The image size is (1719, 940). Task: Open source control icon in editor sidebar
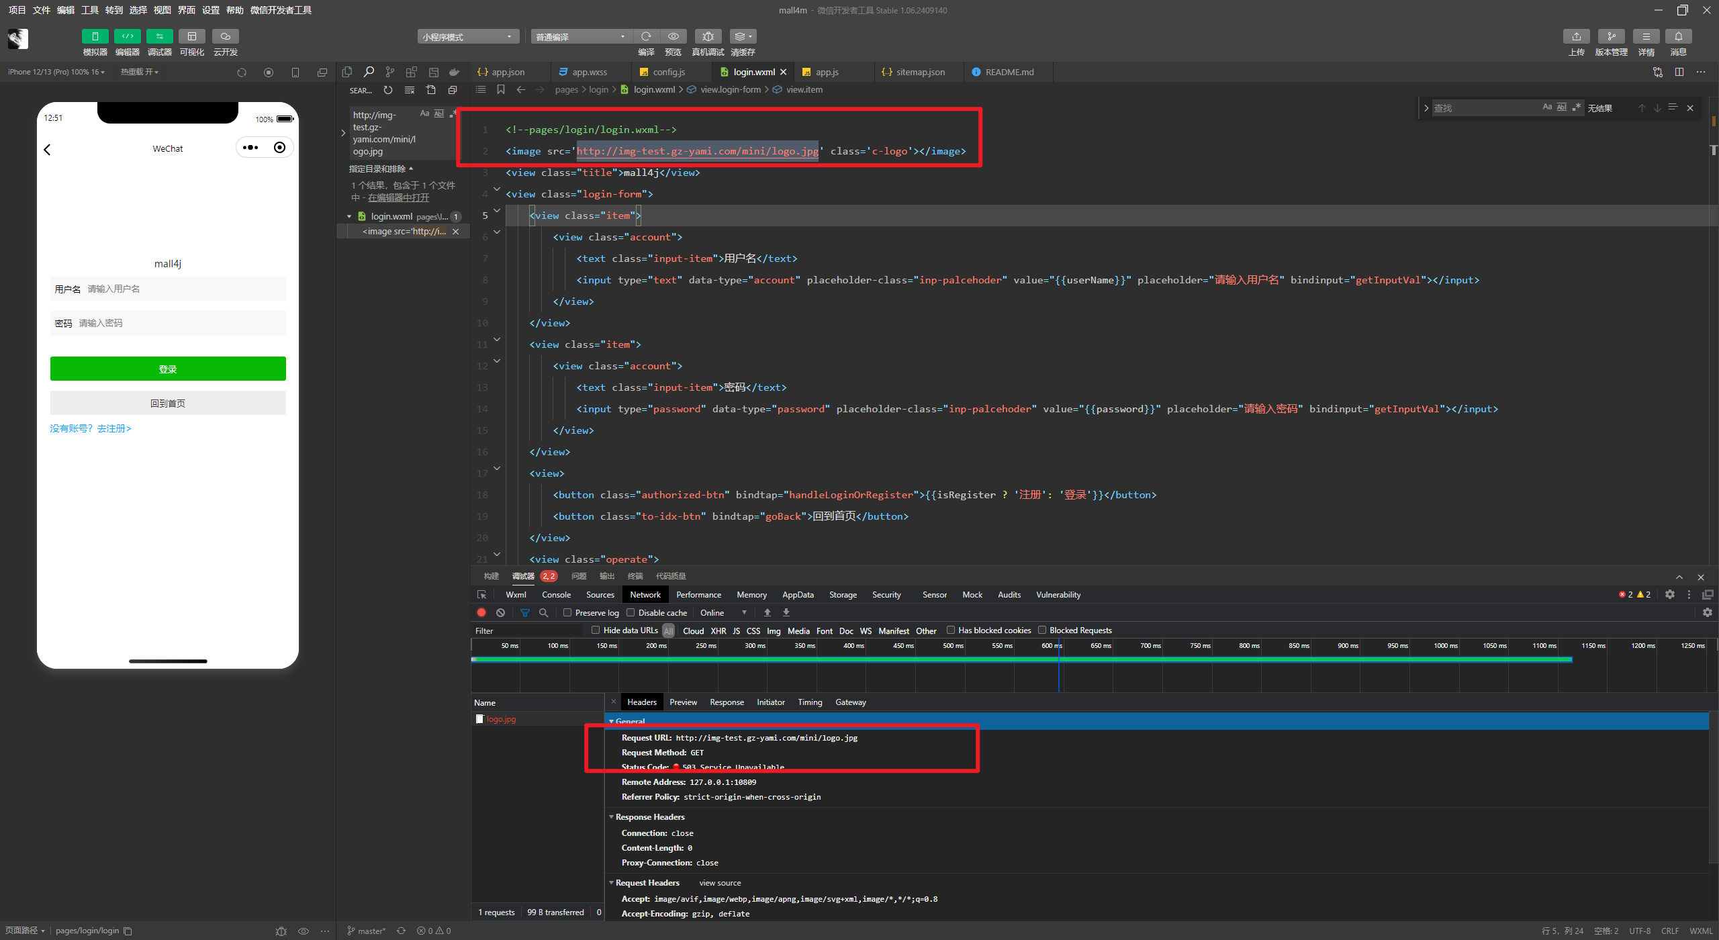click(x=390, y=72)
